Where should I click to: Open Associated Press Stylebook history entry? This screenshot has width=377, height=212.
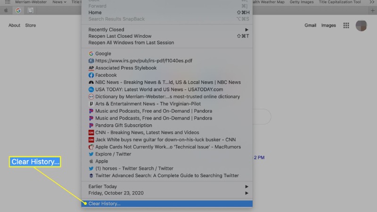coord(167,68)
